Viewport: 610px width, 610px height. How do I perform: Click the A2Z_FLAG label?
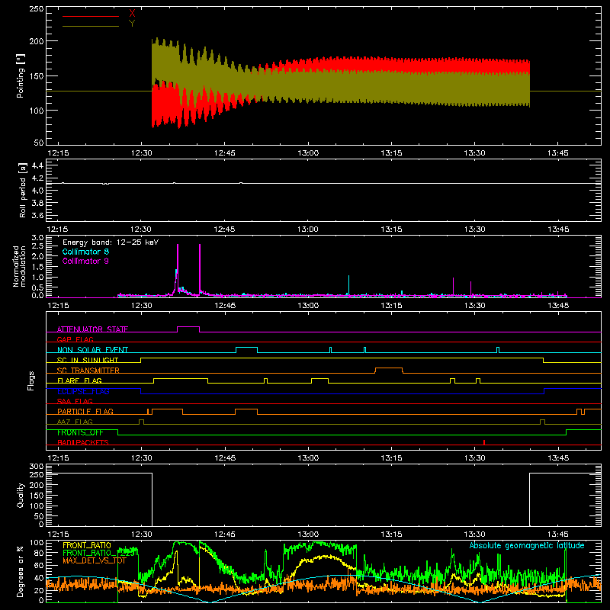point(75,422)
